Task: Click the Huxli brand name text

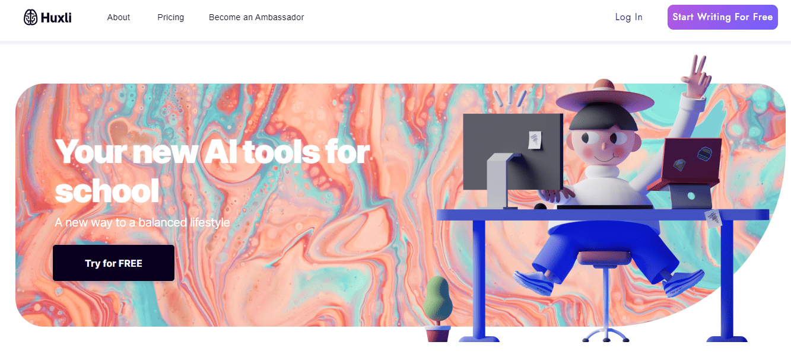Action: click(56, 18)
